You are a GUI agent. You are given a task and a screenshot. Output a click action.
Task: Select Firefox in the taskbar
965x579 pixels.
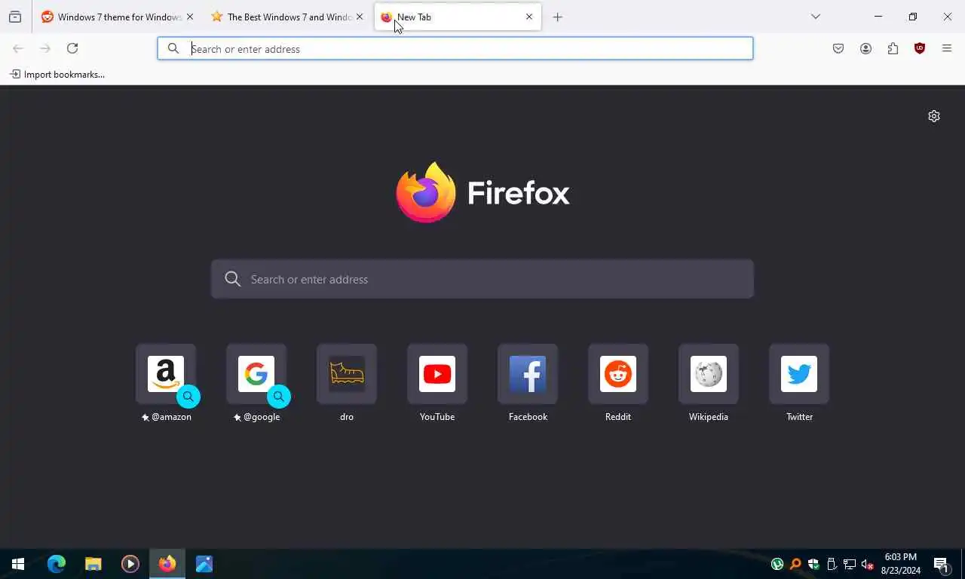point(167,564)
